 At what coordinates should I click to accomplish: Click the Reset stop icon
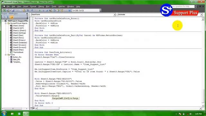[47, 11]
